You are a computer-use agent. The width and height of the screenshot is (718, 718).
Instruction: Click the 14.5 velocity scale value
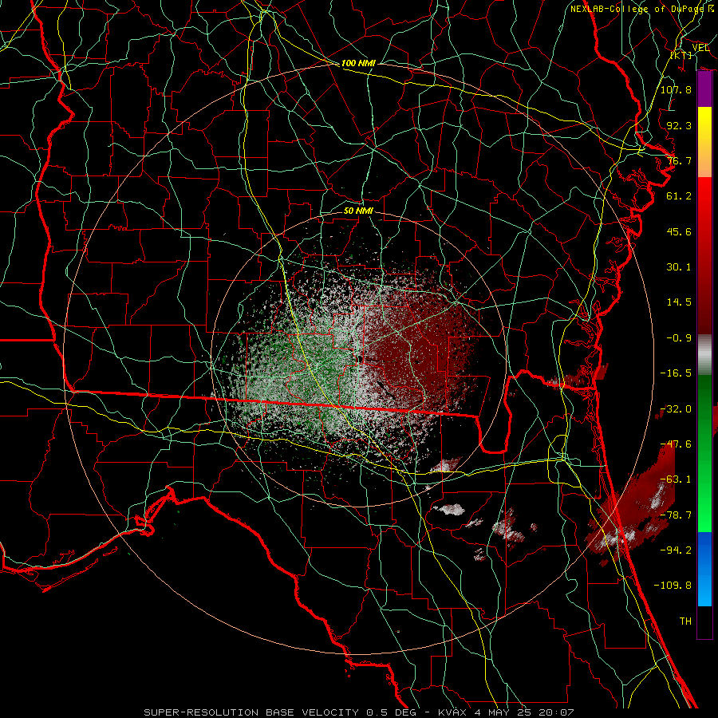coord(679,302)
